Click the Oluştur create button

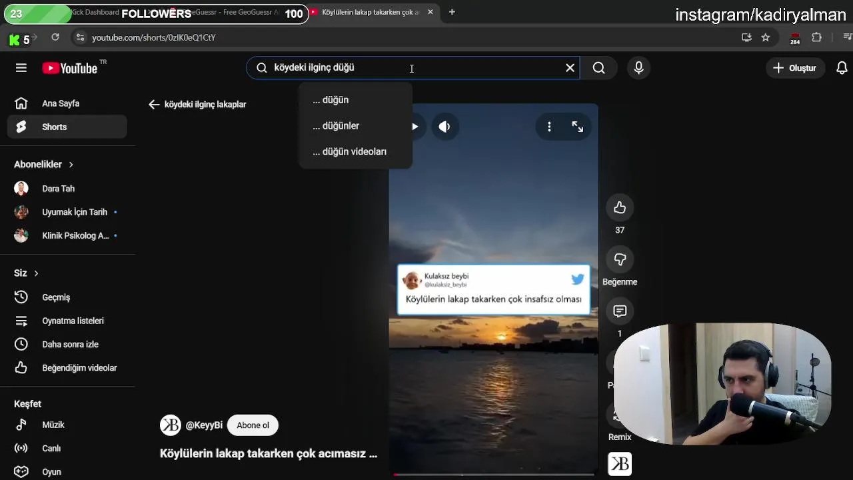pyautogui.click(x=794, y=68)
